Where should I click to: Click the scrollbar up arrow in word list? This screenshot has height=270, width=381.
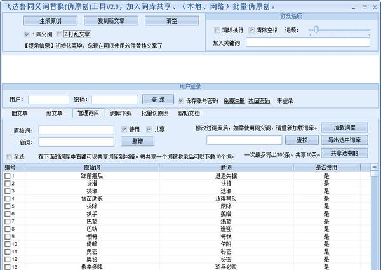(x=375, y=167)
